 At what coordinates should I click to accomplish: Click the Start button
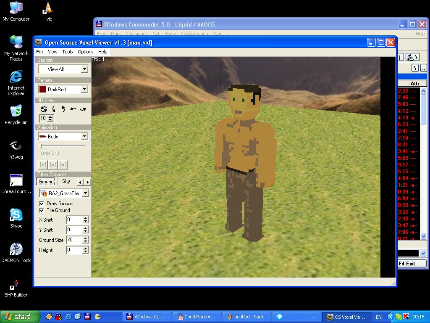[20, 317]
